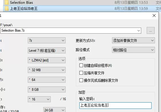Open the Level 7 (标准压缩) compression level dropdown
The image size is (161, 112).
[x=47, y=51]
